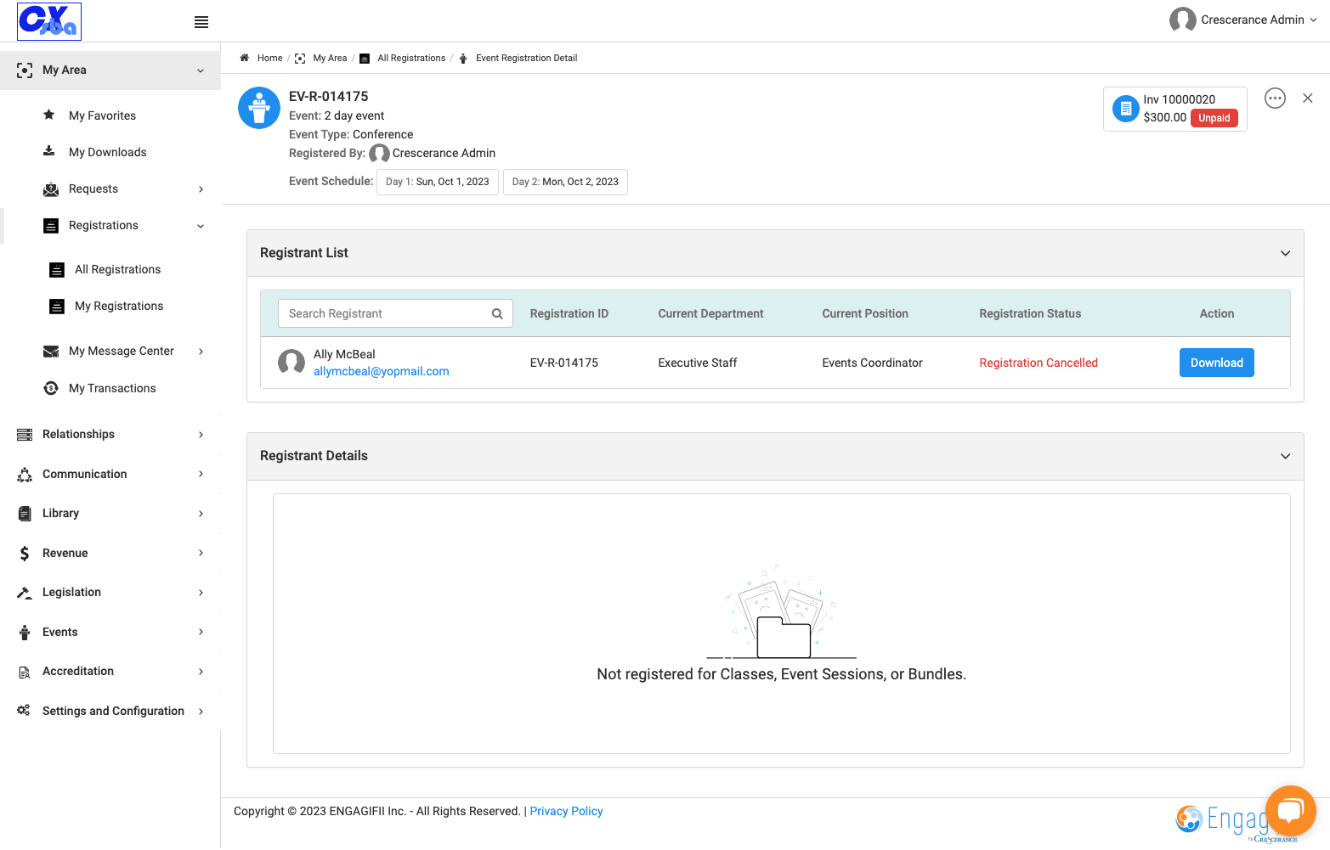
Task: Click the Home icon in breadcrumb
Action: [x=244, y=58]
